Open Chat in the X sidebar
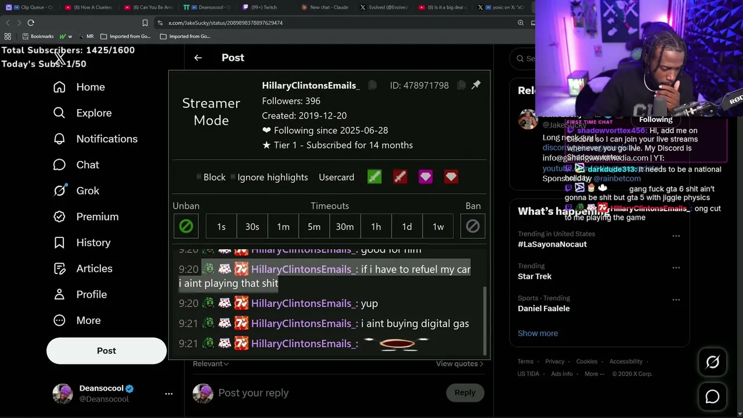This screenshot has height=418, width=743. (x=76, y=165)
